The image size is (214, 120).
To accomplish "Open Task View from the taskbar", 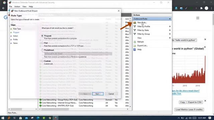I will click(x=15, y=118).
